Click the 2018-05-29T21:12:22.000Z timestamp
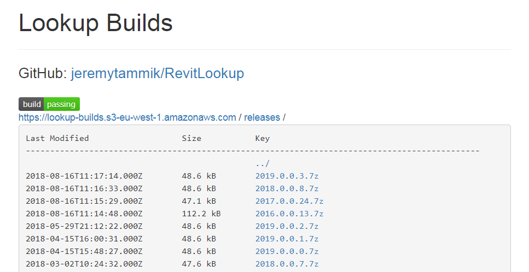The height and width of the screenshot is (272, 529). click(84, 226)
